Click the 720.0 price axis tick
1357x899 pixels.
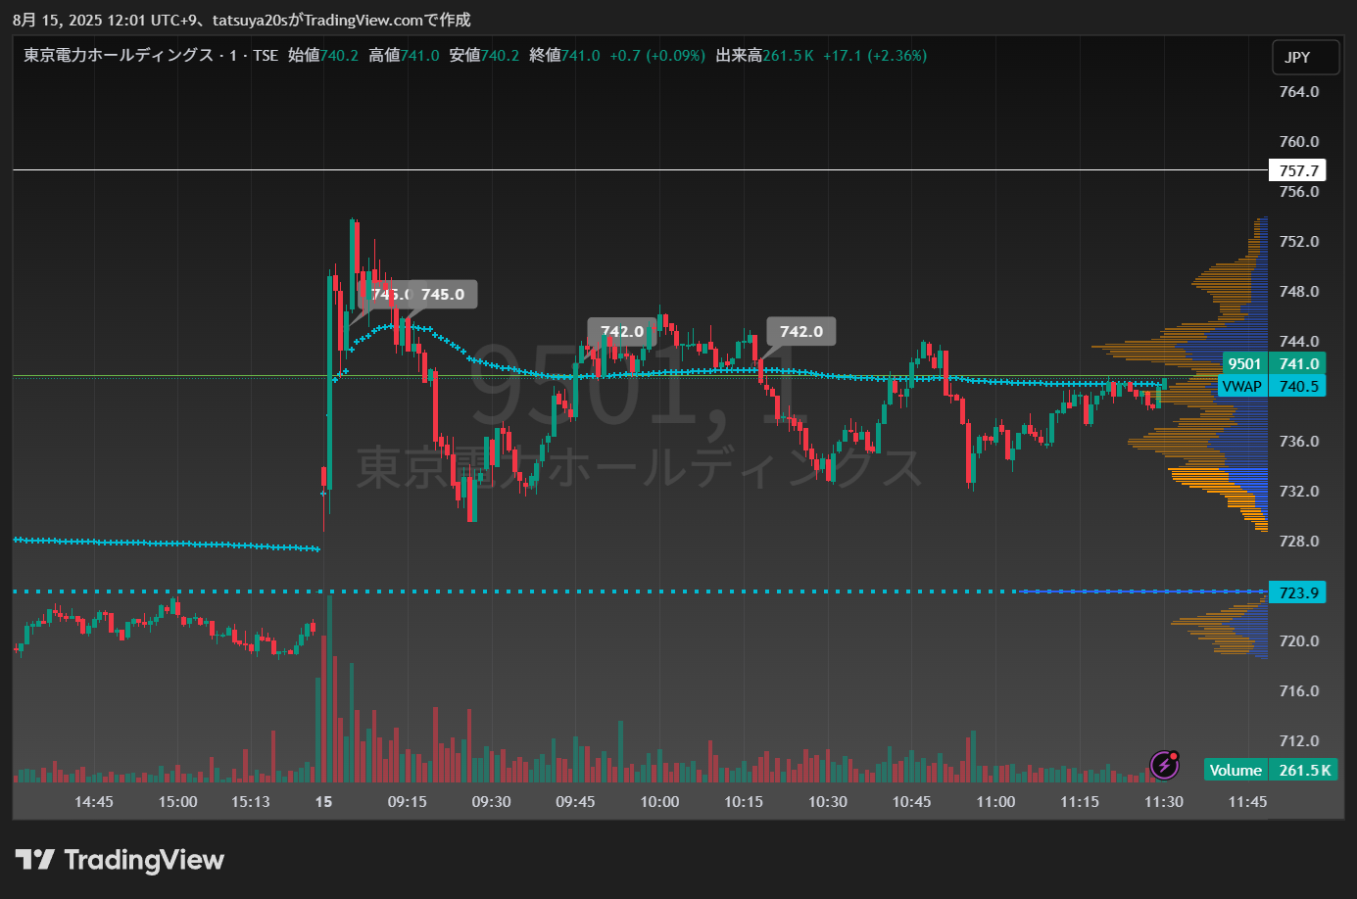tap(1299, 641)
